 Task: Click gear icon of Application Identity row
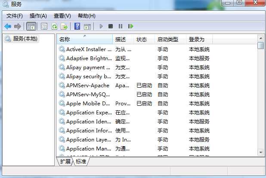(62, 122)
